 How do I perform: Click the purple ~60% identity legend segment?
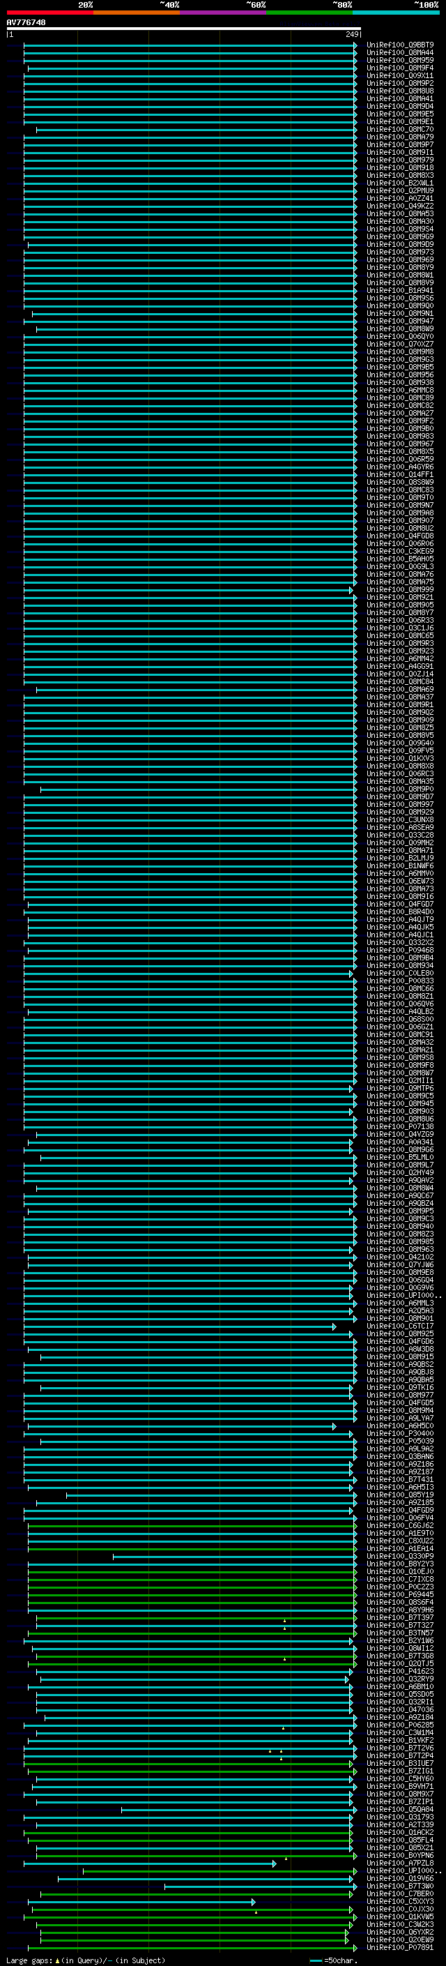tap(222, 13)
